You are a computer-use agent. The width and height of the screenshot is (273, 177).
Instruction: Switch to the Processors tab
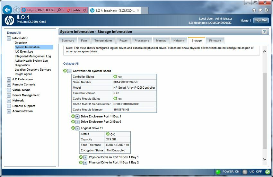pos(142,40)
